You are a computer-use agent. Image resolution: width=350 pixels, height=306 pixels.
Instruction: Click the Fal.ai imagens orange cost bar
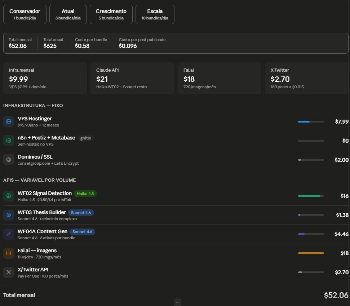point(311,253)
